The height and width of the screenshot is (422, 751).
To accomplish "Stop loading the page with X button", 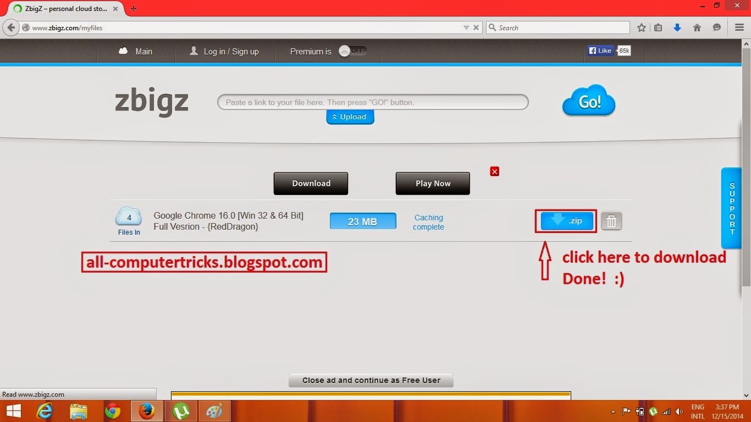I will click(476, 27).
